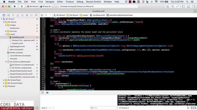Expand the Ski SchoolUITests folder
This screenshot has height=110, width=197.
4,83
